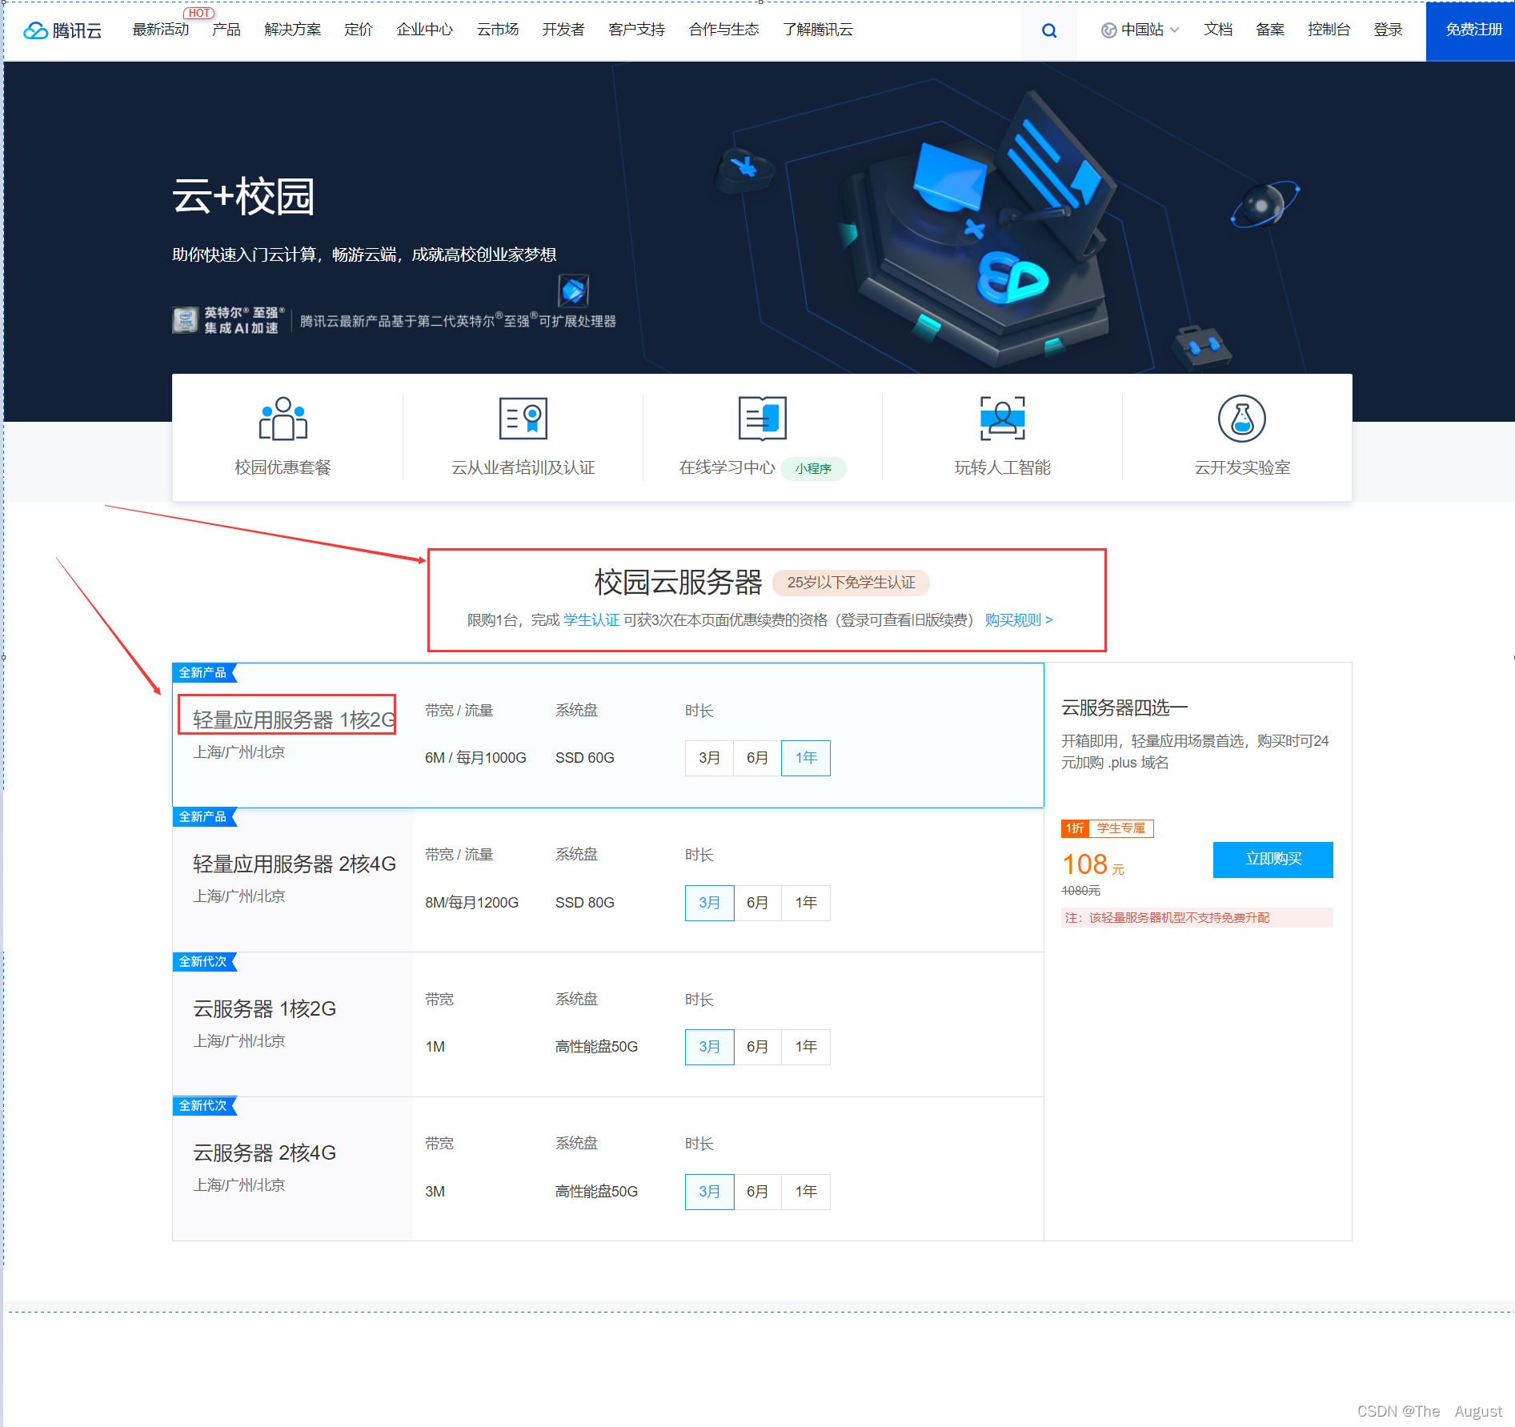
Task: Click the 云服务器四选一 heading
Action: [1124, 707]
